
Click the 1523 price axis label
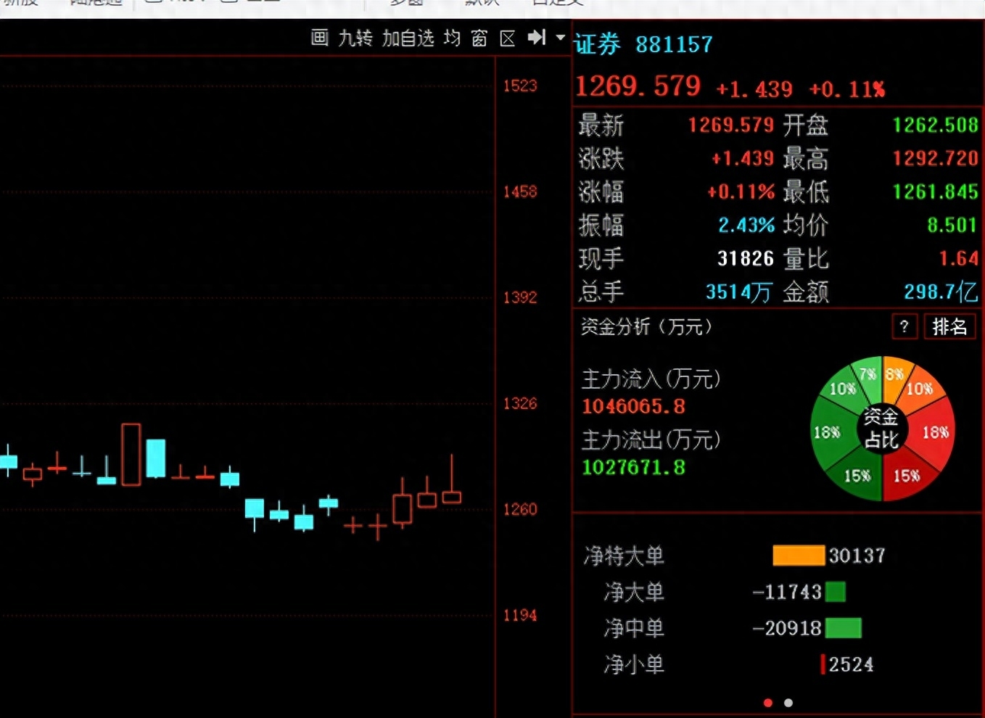(x=520, y=86)
